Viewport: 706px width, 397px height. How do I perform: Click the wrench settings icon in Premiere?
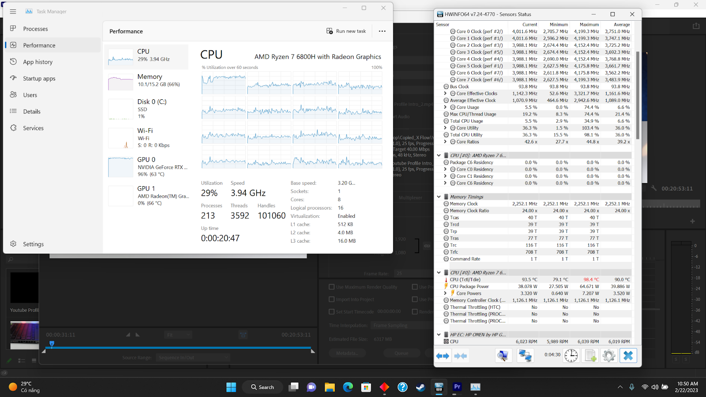coord(654,188)
